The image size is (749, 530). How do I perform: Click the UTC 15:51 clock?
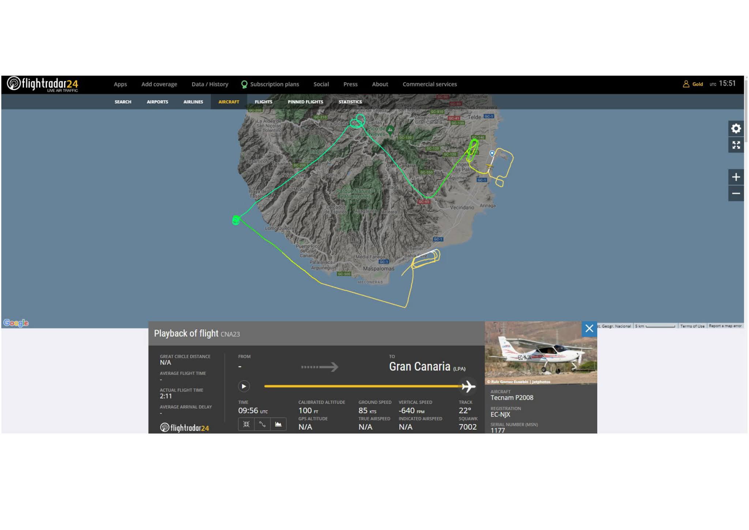[x=722, y=84]
